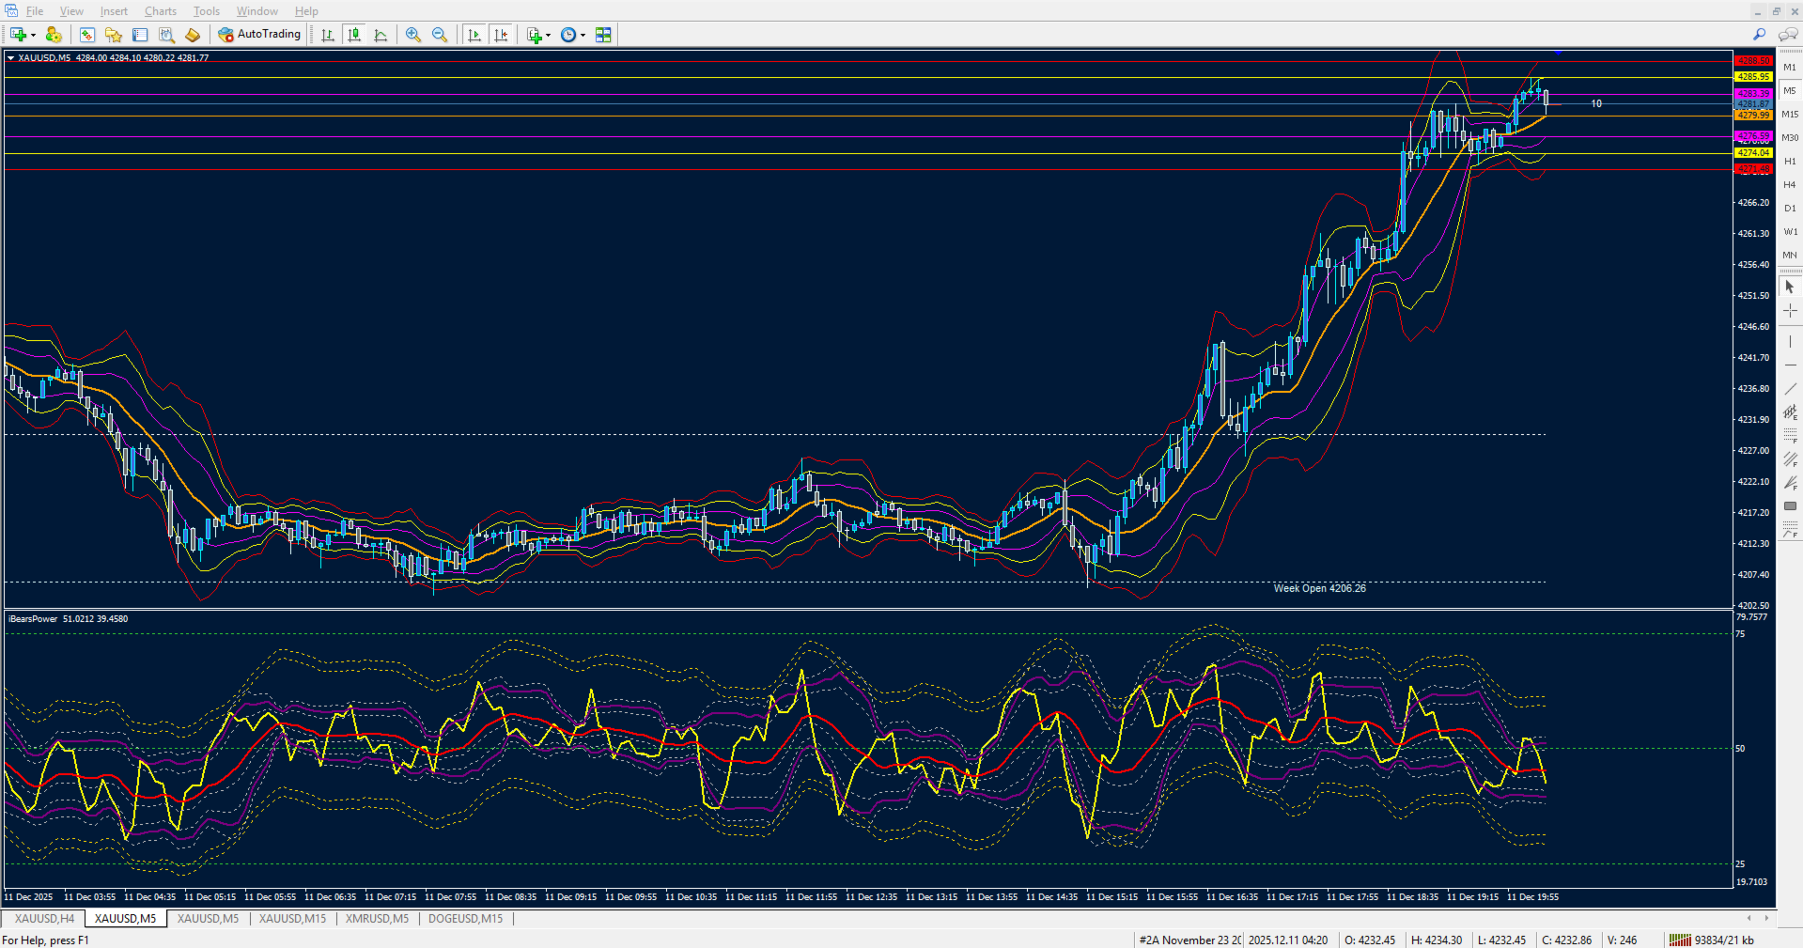Open the Tools menu
1803x948 pixels.
(207, 11)
